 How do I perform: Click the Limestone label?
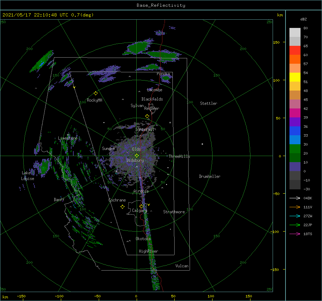tap(68, 138)
